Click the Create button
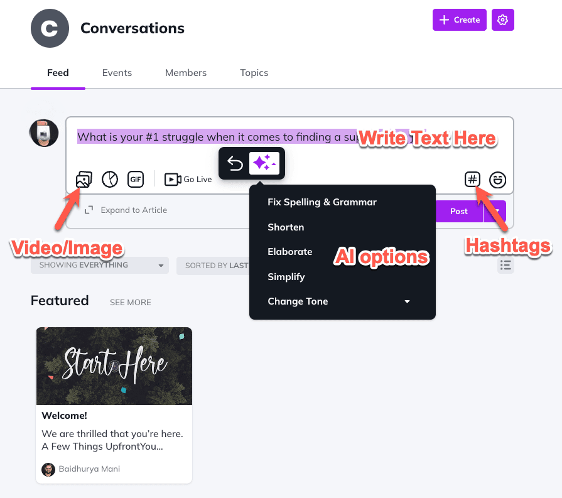 459,19
